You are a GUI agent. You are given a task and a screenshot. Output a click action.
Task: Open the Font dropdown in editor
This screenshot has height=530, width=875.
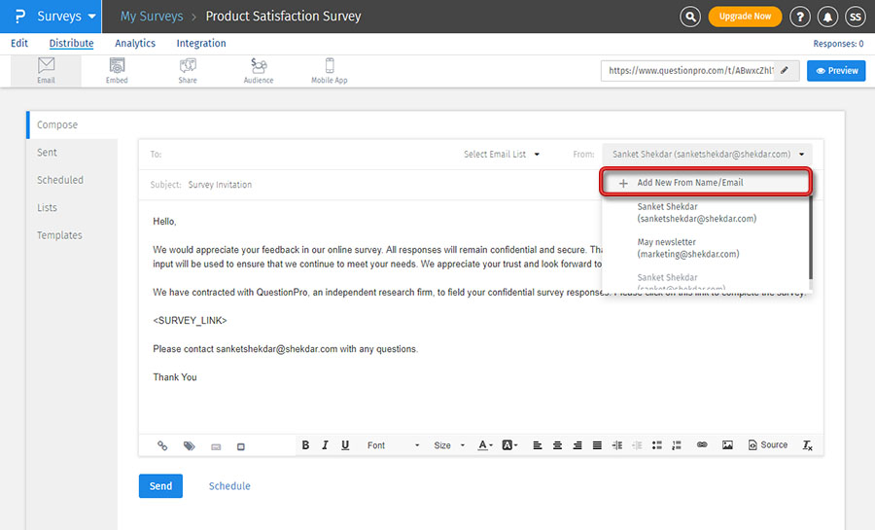click(x=393, y=445)
